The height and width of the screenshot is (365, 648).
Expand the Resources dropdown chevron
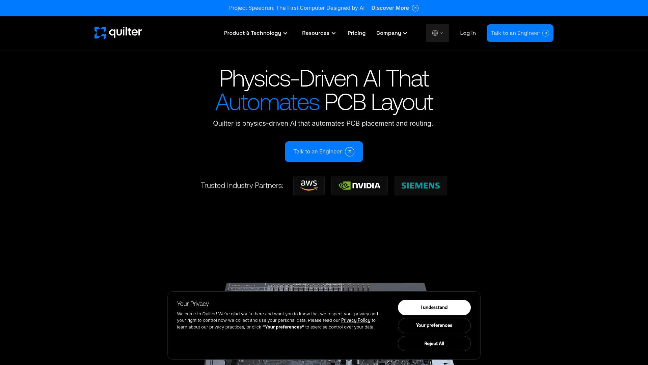333,33
